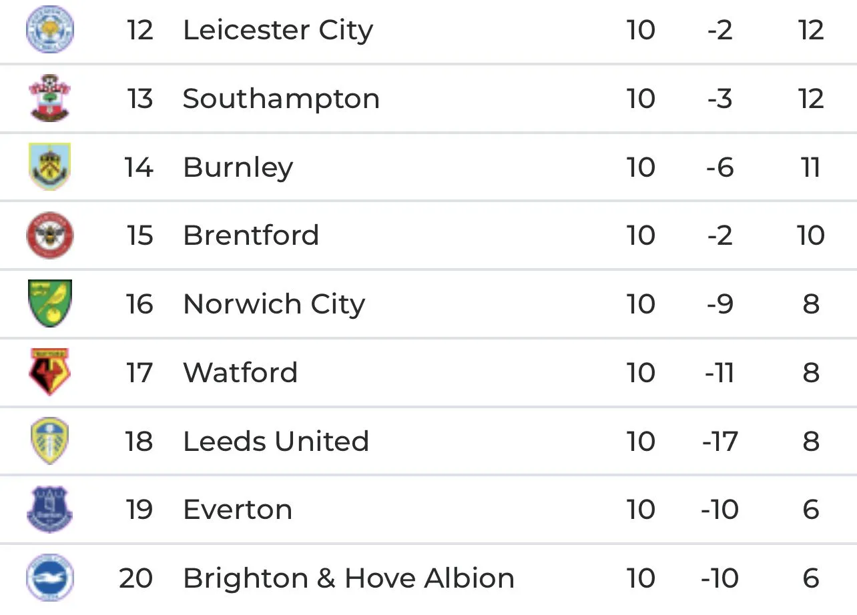Select the Everton club badge

click(x=50, y=510)
